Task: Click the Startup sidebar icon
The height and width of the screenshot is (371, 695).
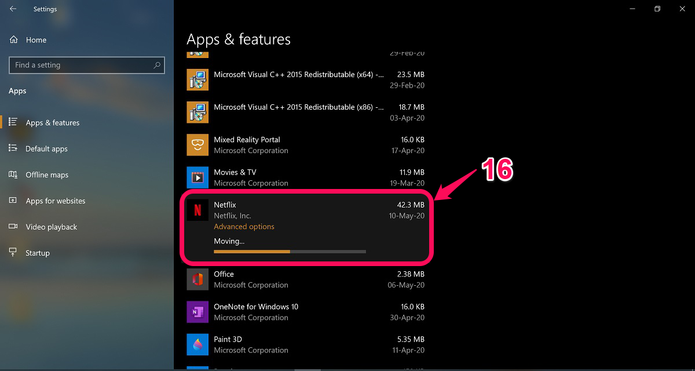Action: [13, 253]
